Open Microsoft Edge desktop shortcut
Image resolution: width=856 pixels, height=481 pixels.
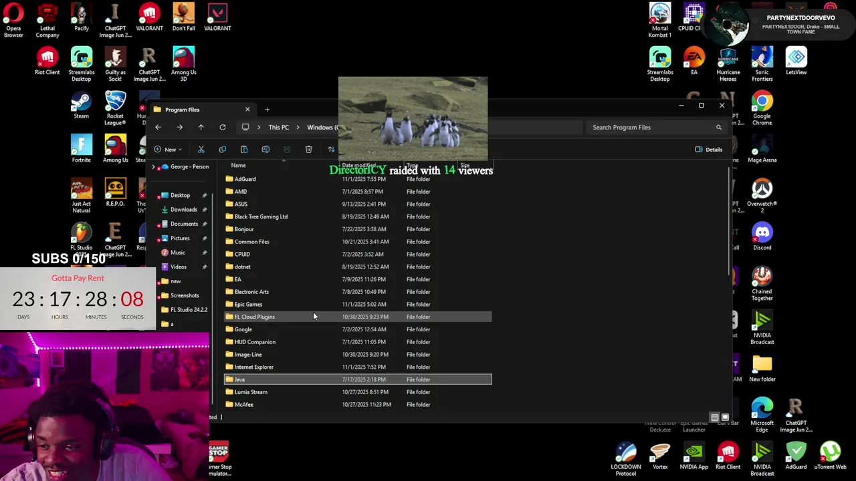coord(762,416)
